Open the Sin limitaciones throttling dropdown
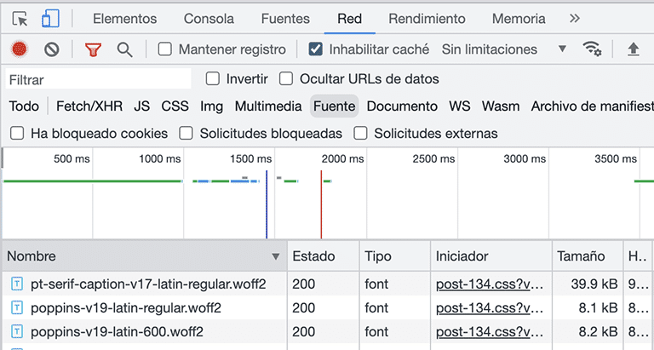This screenshot has height=350, width=654. [x=505, y=49]
